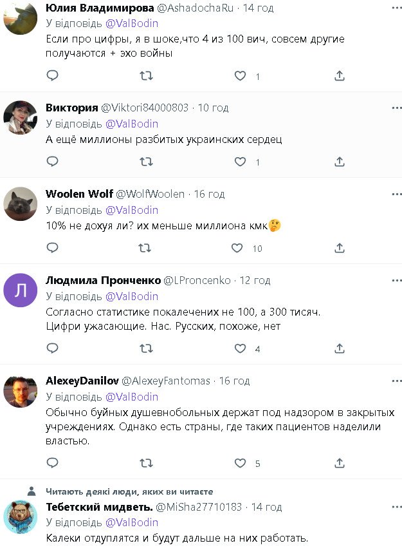Reply to AlexeyDanilov's tweet
This screenshot has width=402, height=550.
click(x=53, y=462)
